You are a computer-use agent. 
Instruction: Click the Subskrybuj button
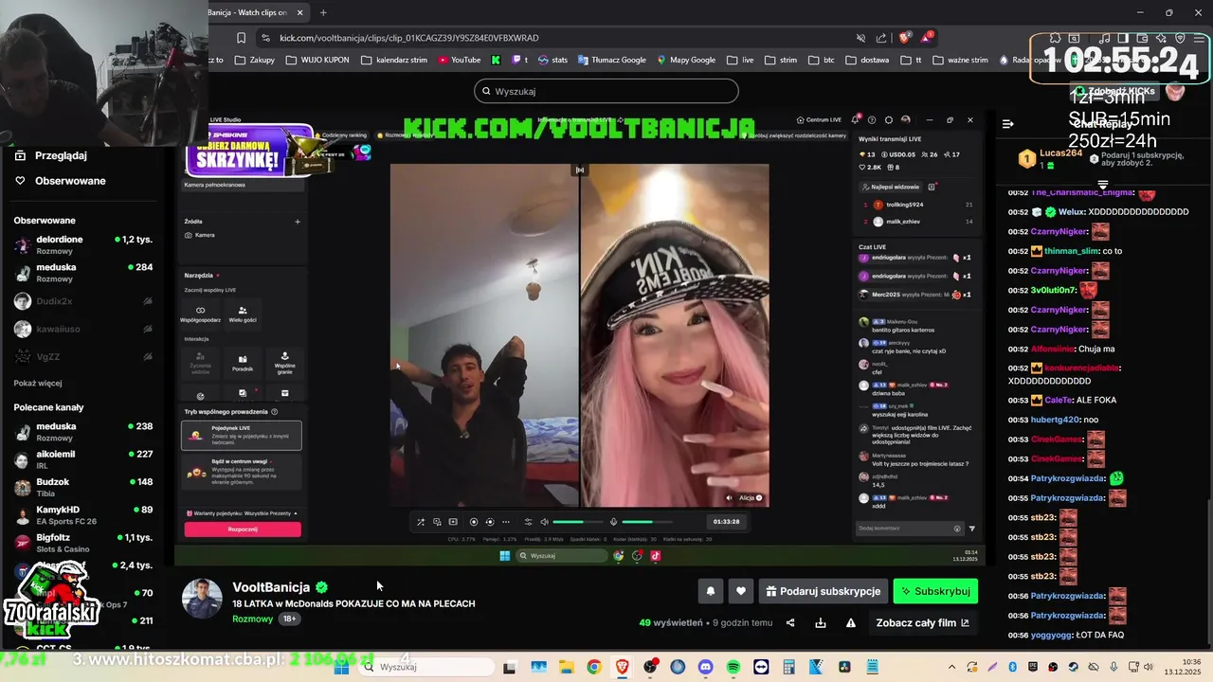(x=935, y=591)
